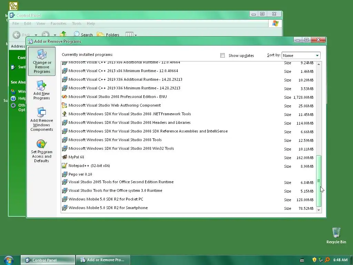
Task: Click the Notepad++ program icon
Action: (x=64, y=166)
